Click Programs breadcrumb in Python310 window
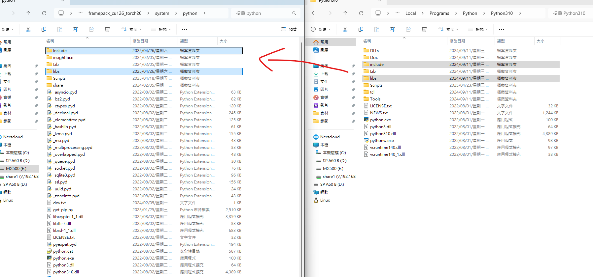Screen dimensions: 593x277 (439, 13)
